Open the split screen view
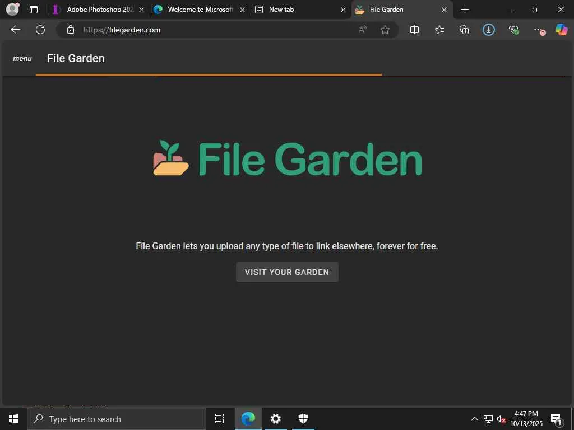Image resolution: width=574 pixels, height=430 pixels. pyautogui.click(x=414, y=30)
